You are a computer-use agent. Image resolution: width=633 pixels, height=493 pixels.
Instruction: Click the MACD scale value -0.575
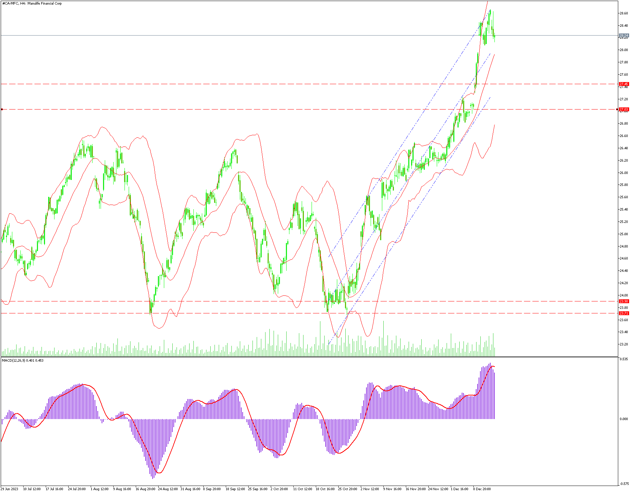pyautogui.click(x=624, y=484)
